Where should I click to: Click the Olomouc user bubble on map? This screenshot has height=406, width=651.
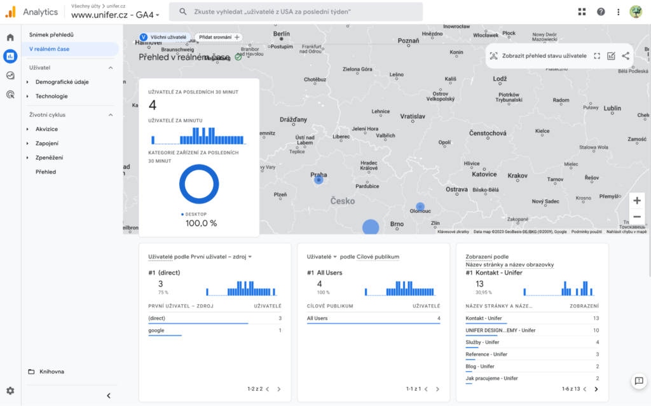point(420,206)
